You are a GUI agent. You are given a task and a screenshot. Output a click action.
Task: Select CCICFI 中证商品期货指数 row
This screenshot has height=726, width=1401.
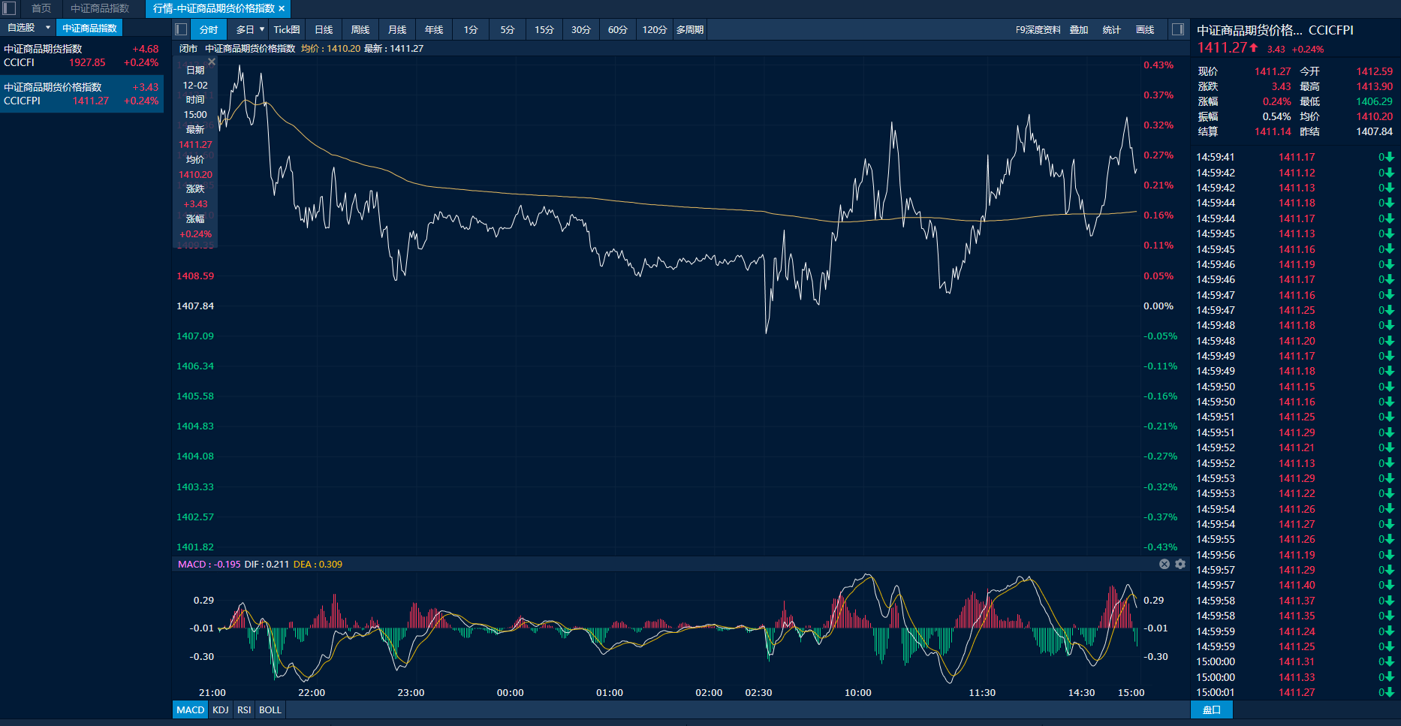[x=81, y=56]
